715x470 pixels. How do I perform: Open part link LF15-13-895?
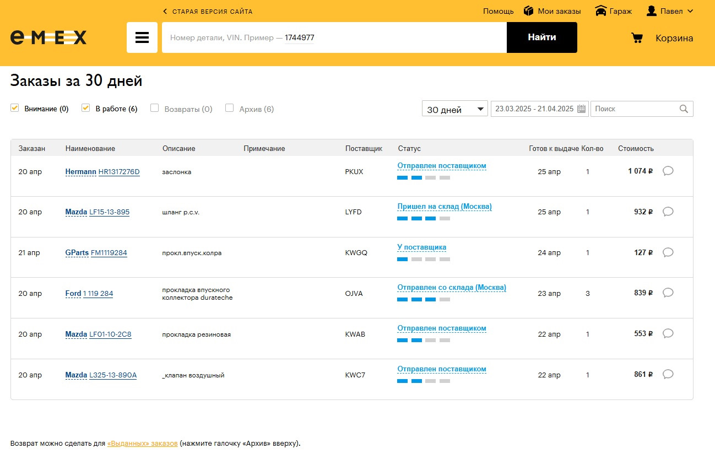(x=109, y=212)
